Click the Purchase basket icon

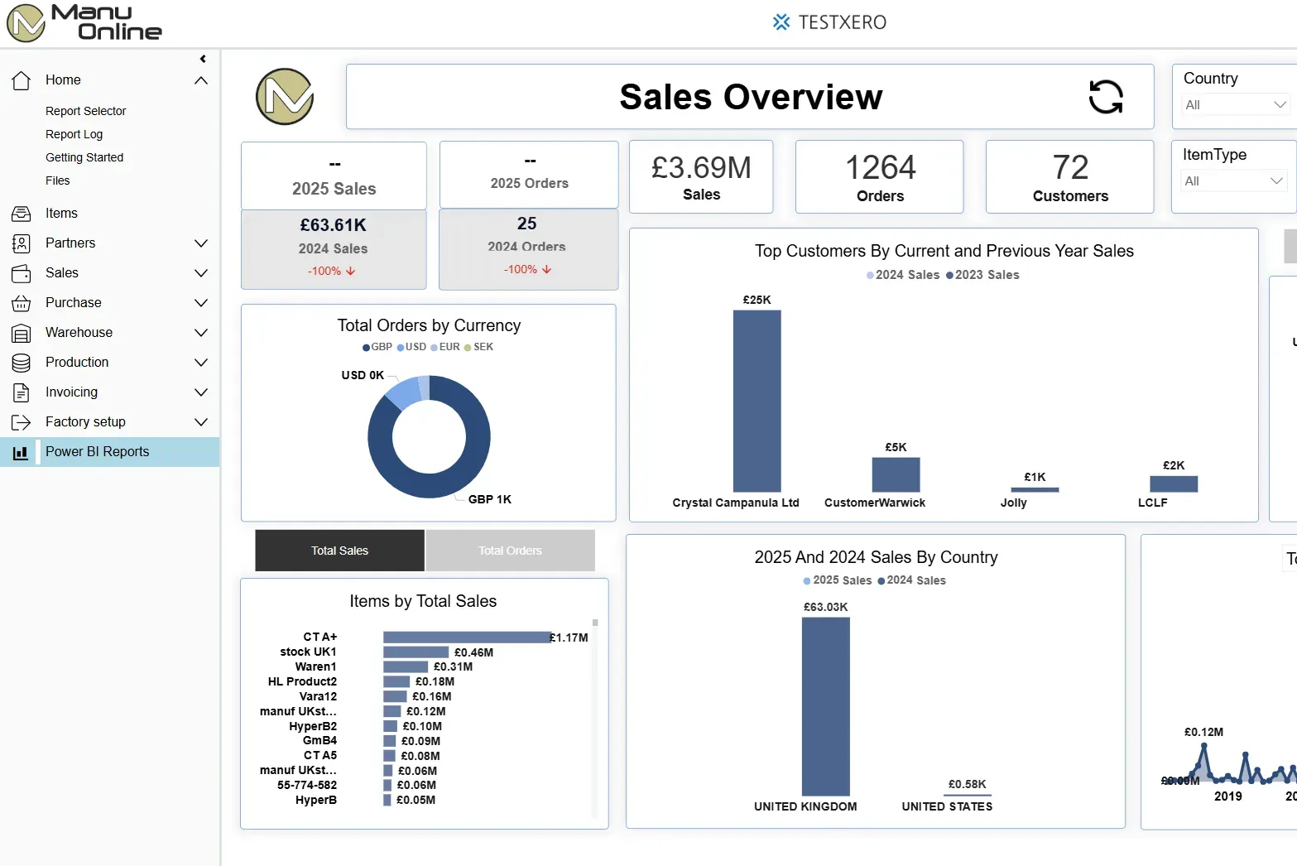[21, 302]
